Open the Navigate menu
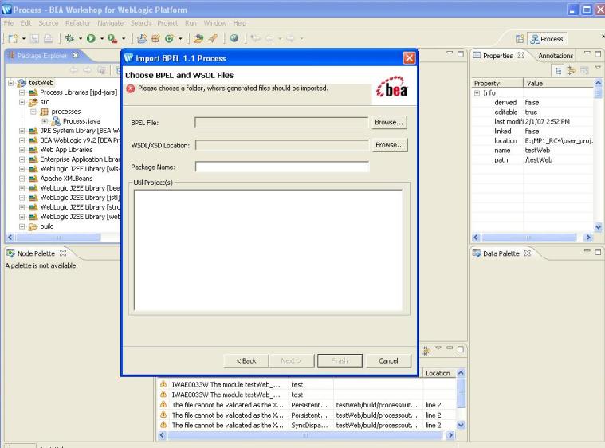 click(x=110, y=23)
